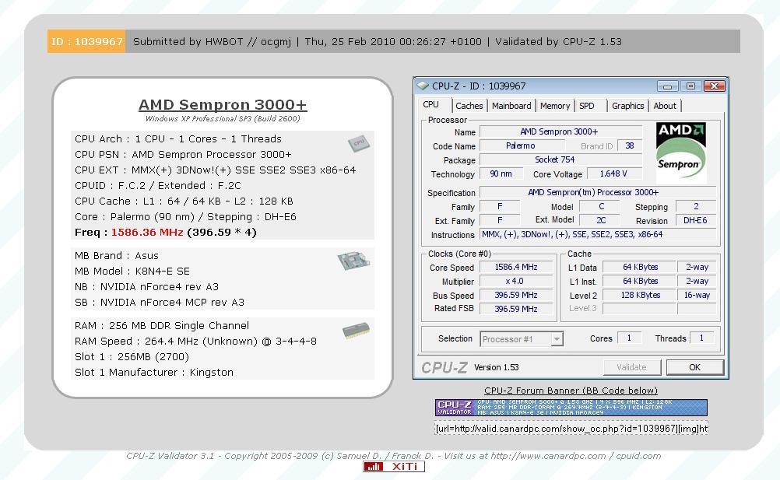Click the AMD Sempron 3000+ heading link
The height and width of the screenshot is (480, 780).
point(223,105)
